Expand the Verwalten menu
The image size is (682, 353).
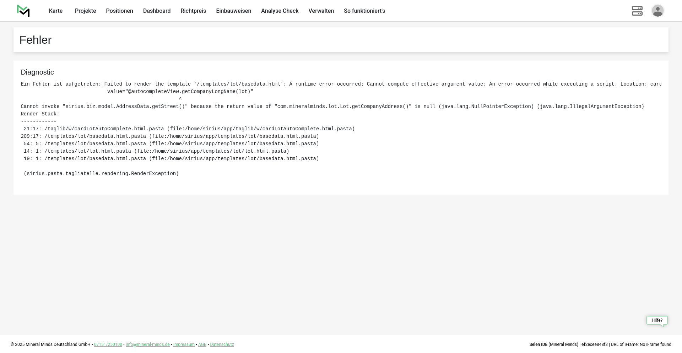point(321,11)
